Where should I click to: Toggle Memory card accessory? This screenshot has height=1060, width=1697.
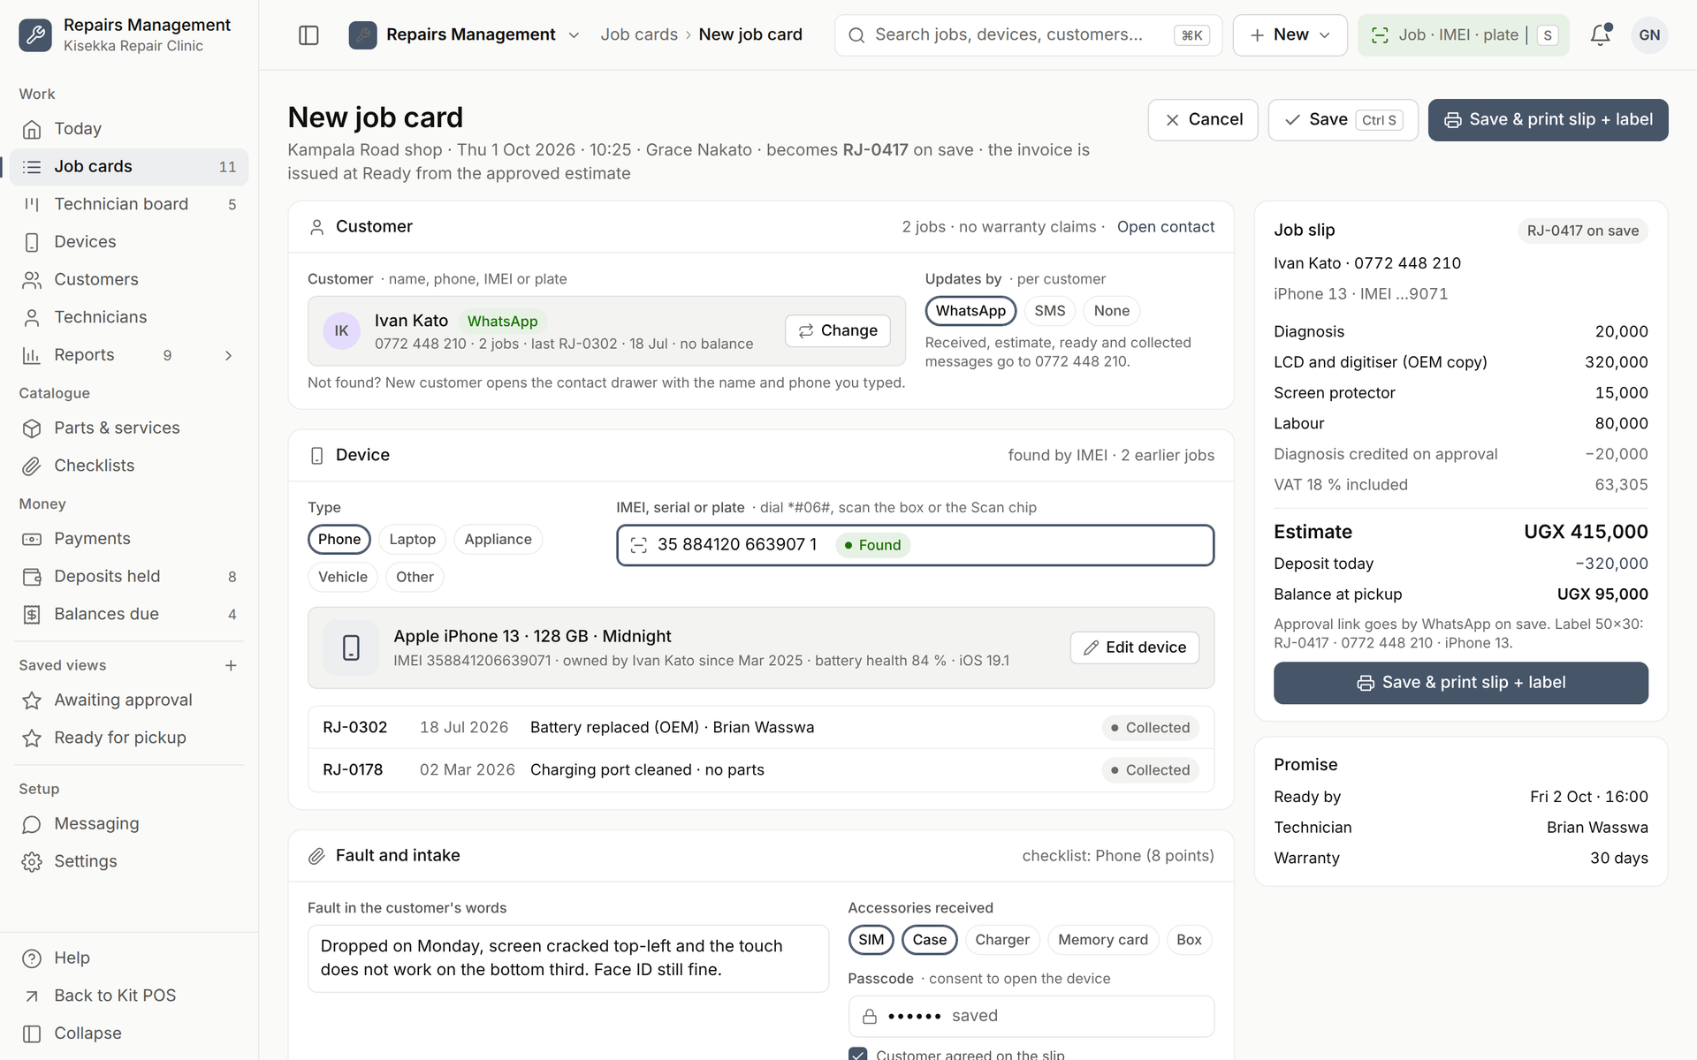[1102, 940]
